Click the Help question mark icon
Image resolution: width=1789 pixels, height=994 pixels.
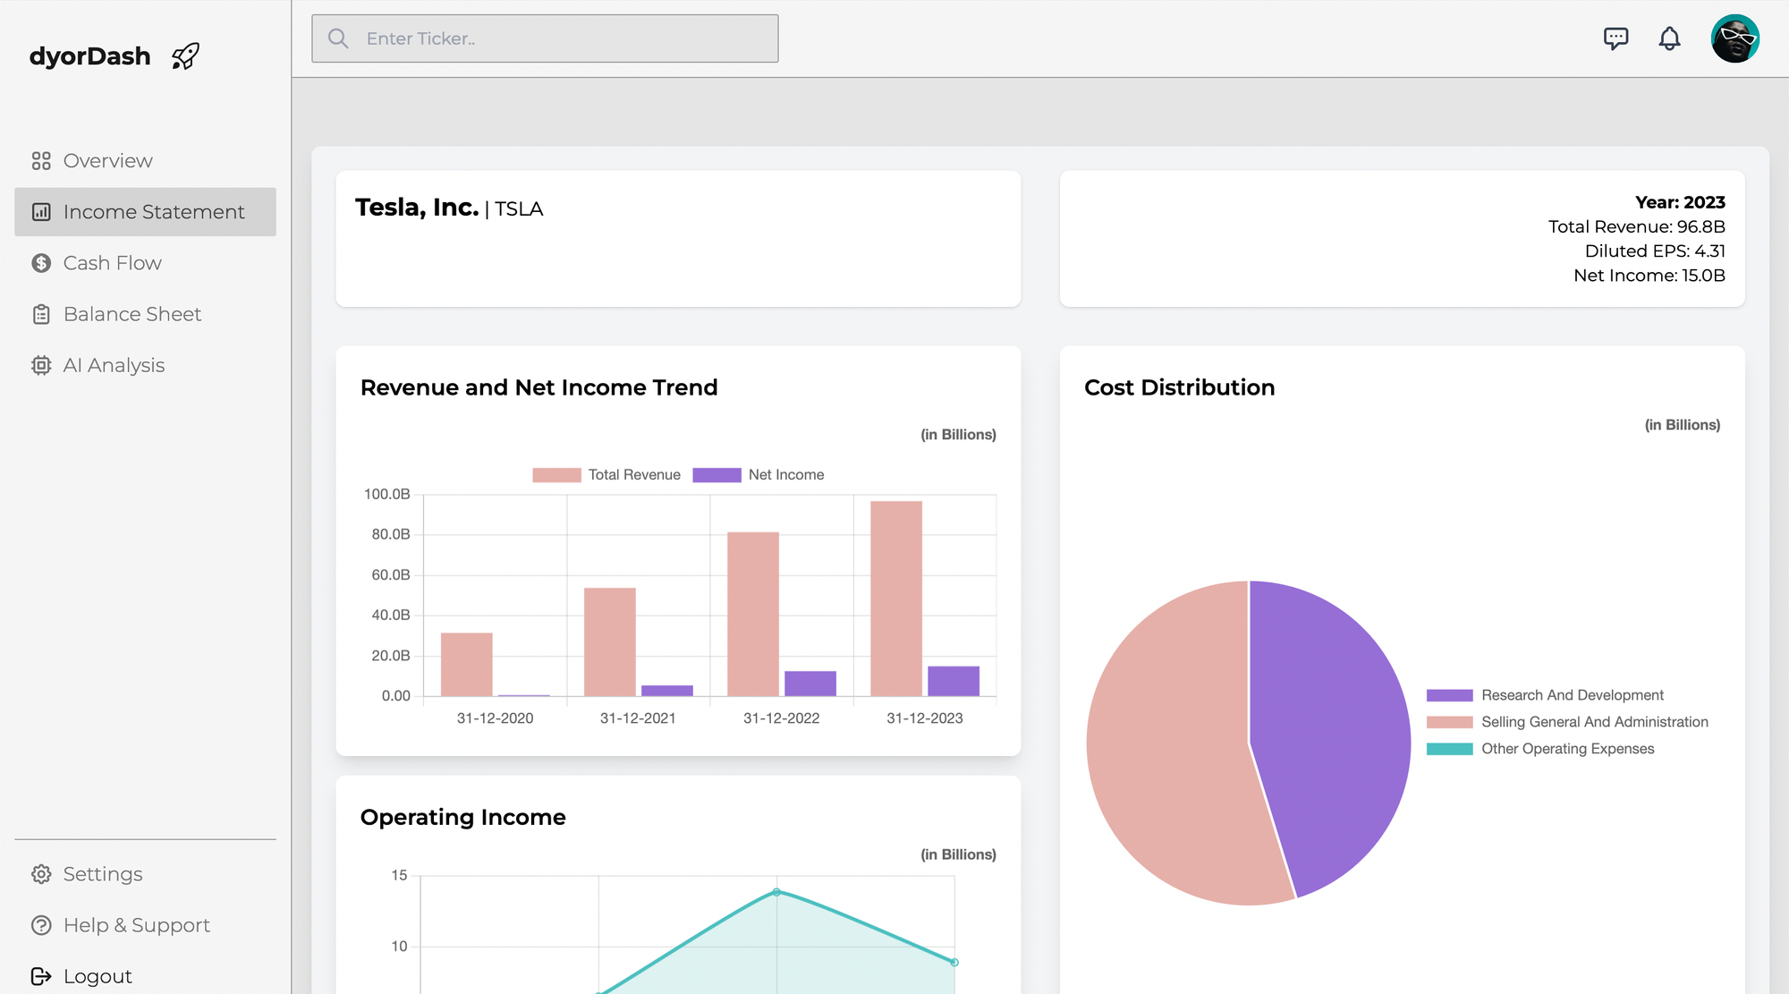[41, 925]
